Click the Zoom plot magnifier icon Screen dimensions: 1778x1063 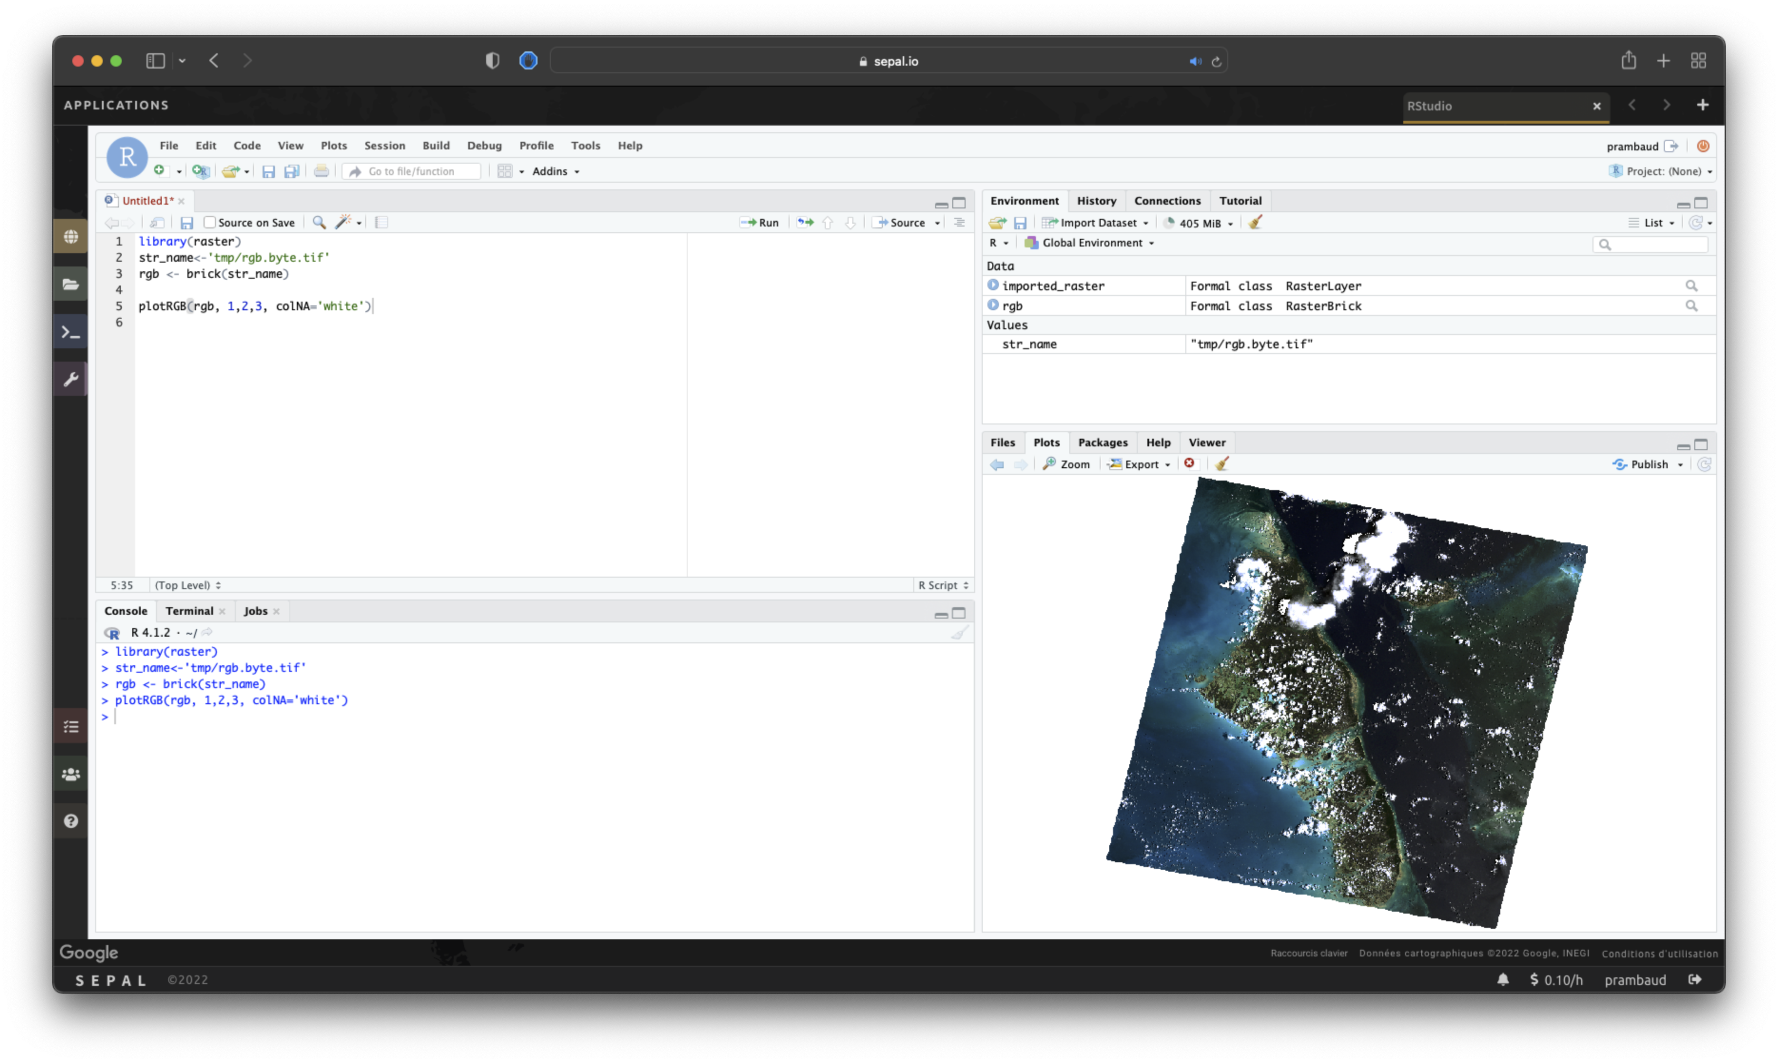click(1050, 463)
